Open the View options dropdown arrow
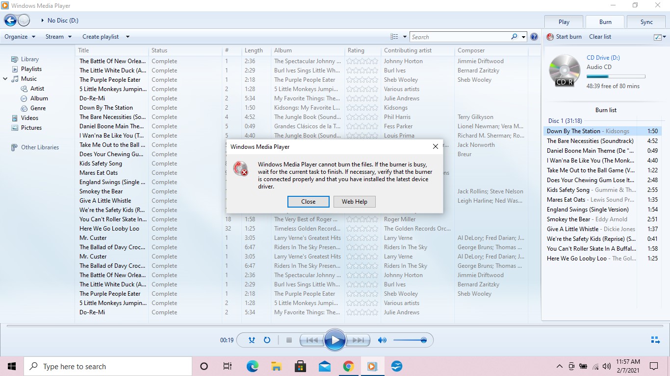 (x=405, y=37)
